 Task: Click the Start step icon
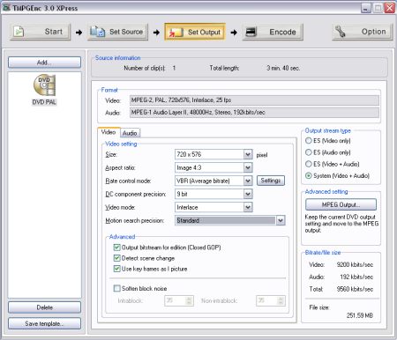pyautogui.click(x=19, y=32)
